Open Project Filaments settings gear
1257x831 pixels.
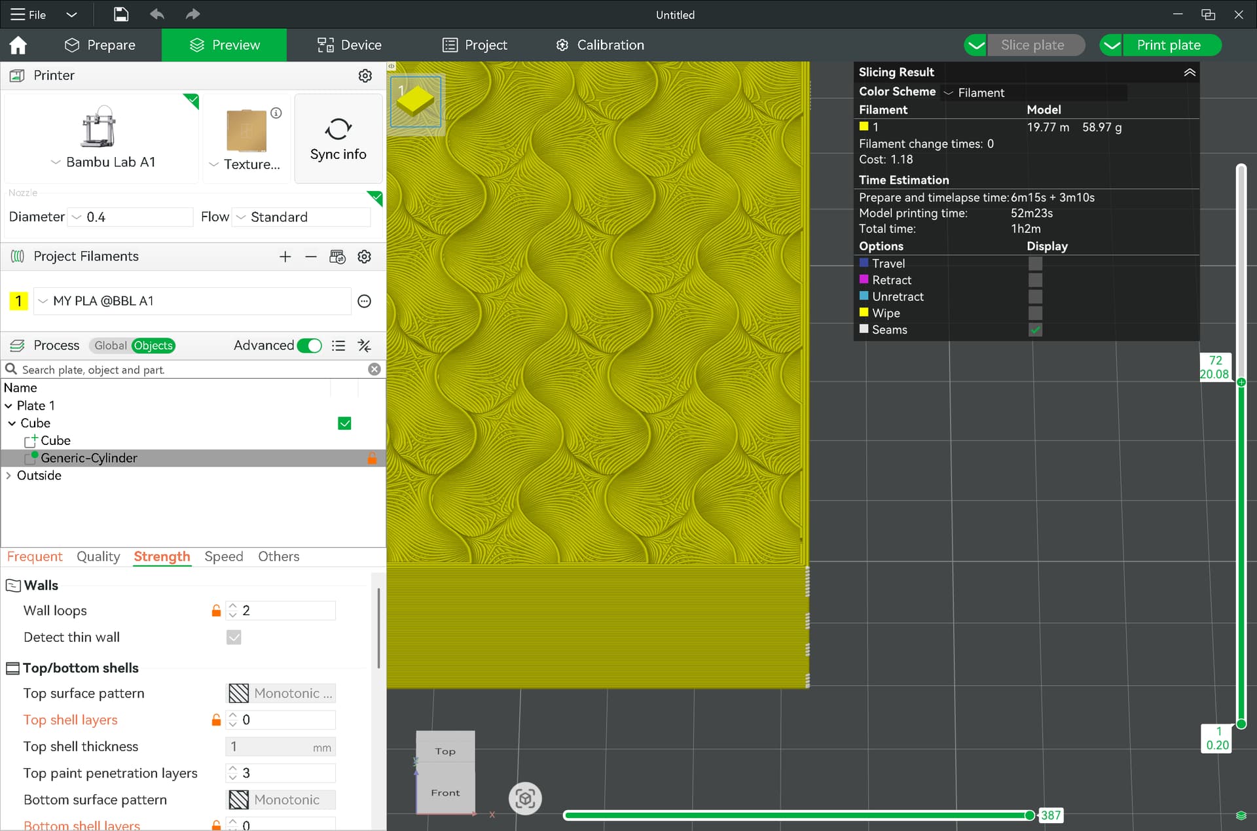tap(365, 257)
